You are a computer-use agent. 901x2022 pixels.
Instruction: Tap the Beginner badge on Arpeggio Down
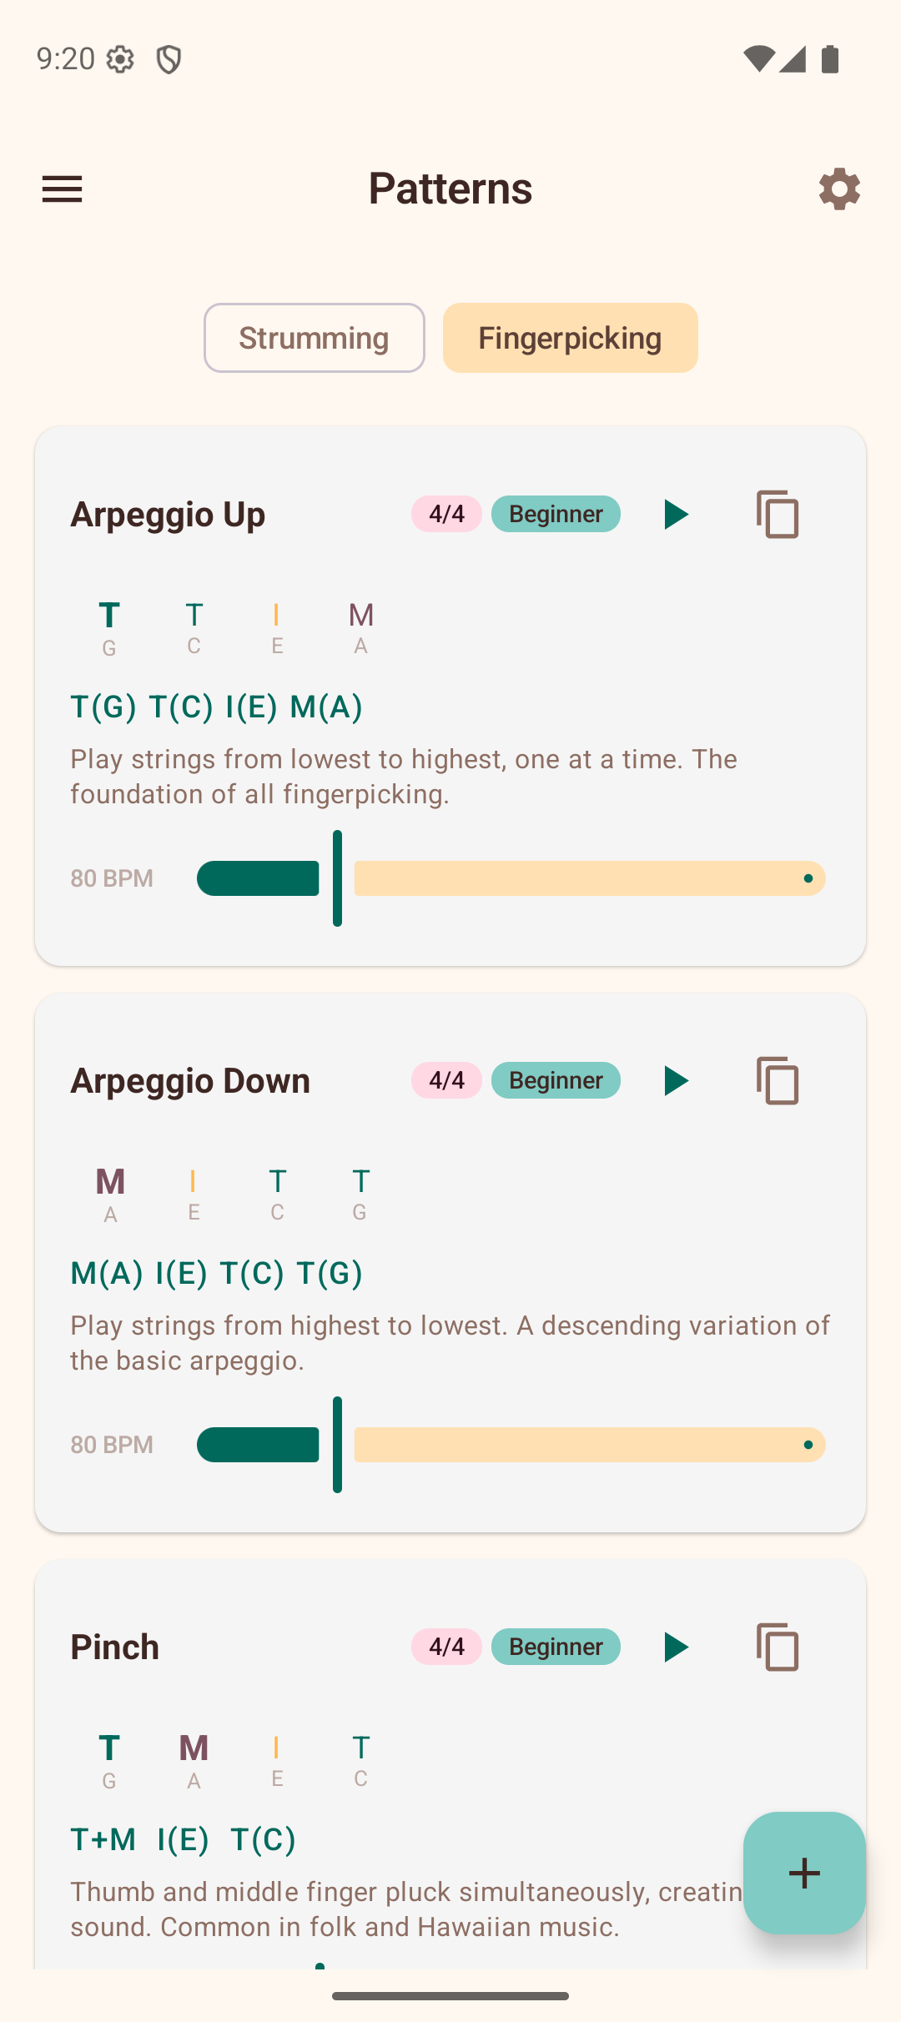click(x=556, y=1080)
